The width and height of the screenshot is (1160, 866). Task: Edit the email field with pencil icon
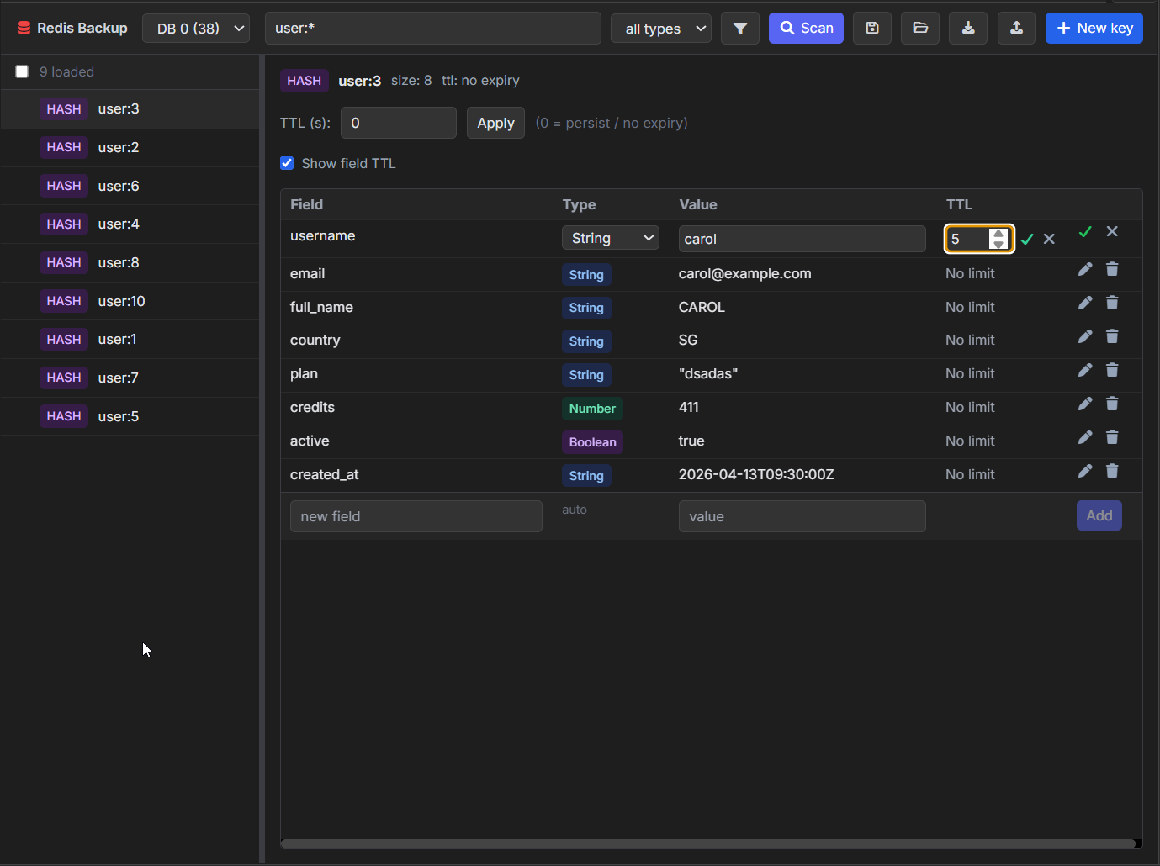1085,269
